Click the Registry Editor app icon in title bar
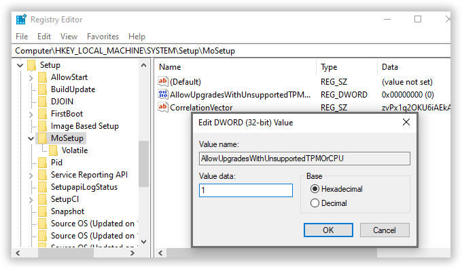Viewport: 462px width, 269px height. pos(21,20)
